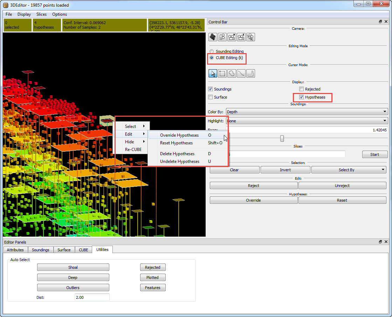Select the lasso selection cursor tool

click(x=232, y=73)
